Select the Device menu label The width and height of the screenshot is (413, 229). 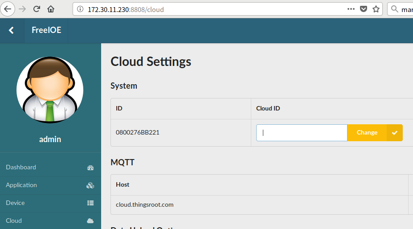click(15, 203)
